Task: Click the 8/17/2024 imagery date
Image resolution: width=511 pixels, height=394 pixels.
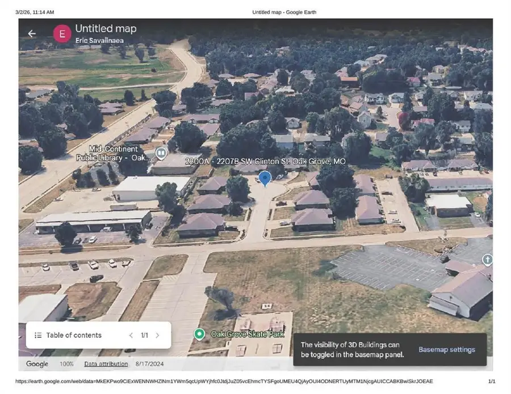Action: (149, 364)
